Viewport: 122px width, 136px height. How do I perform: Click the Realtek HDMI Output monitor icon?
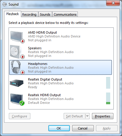coord(17,99)
